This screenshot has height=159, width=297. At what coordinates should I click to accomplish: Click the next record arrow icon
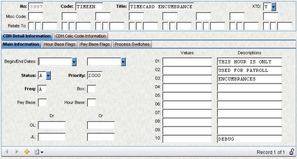(16, 152)
